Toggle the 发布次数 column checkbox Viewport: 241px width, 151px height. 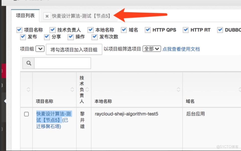[95, 37]
